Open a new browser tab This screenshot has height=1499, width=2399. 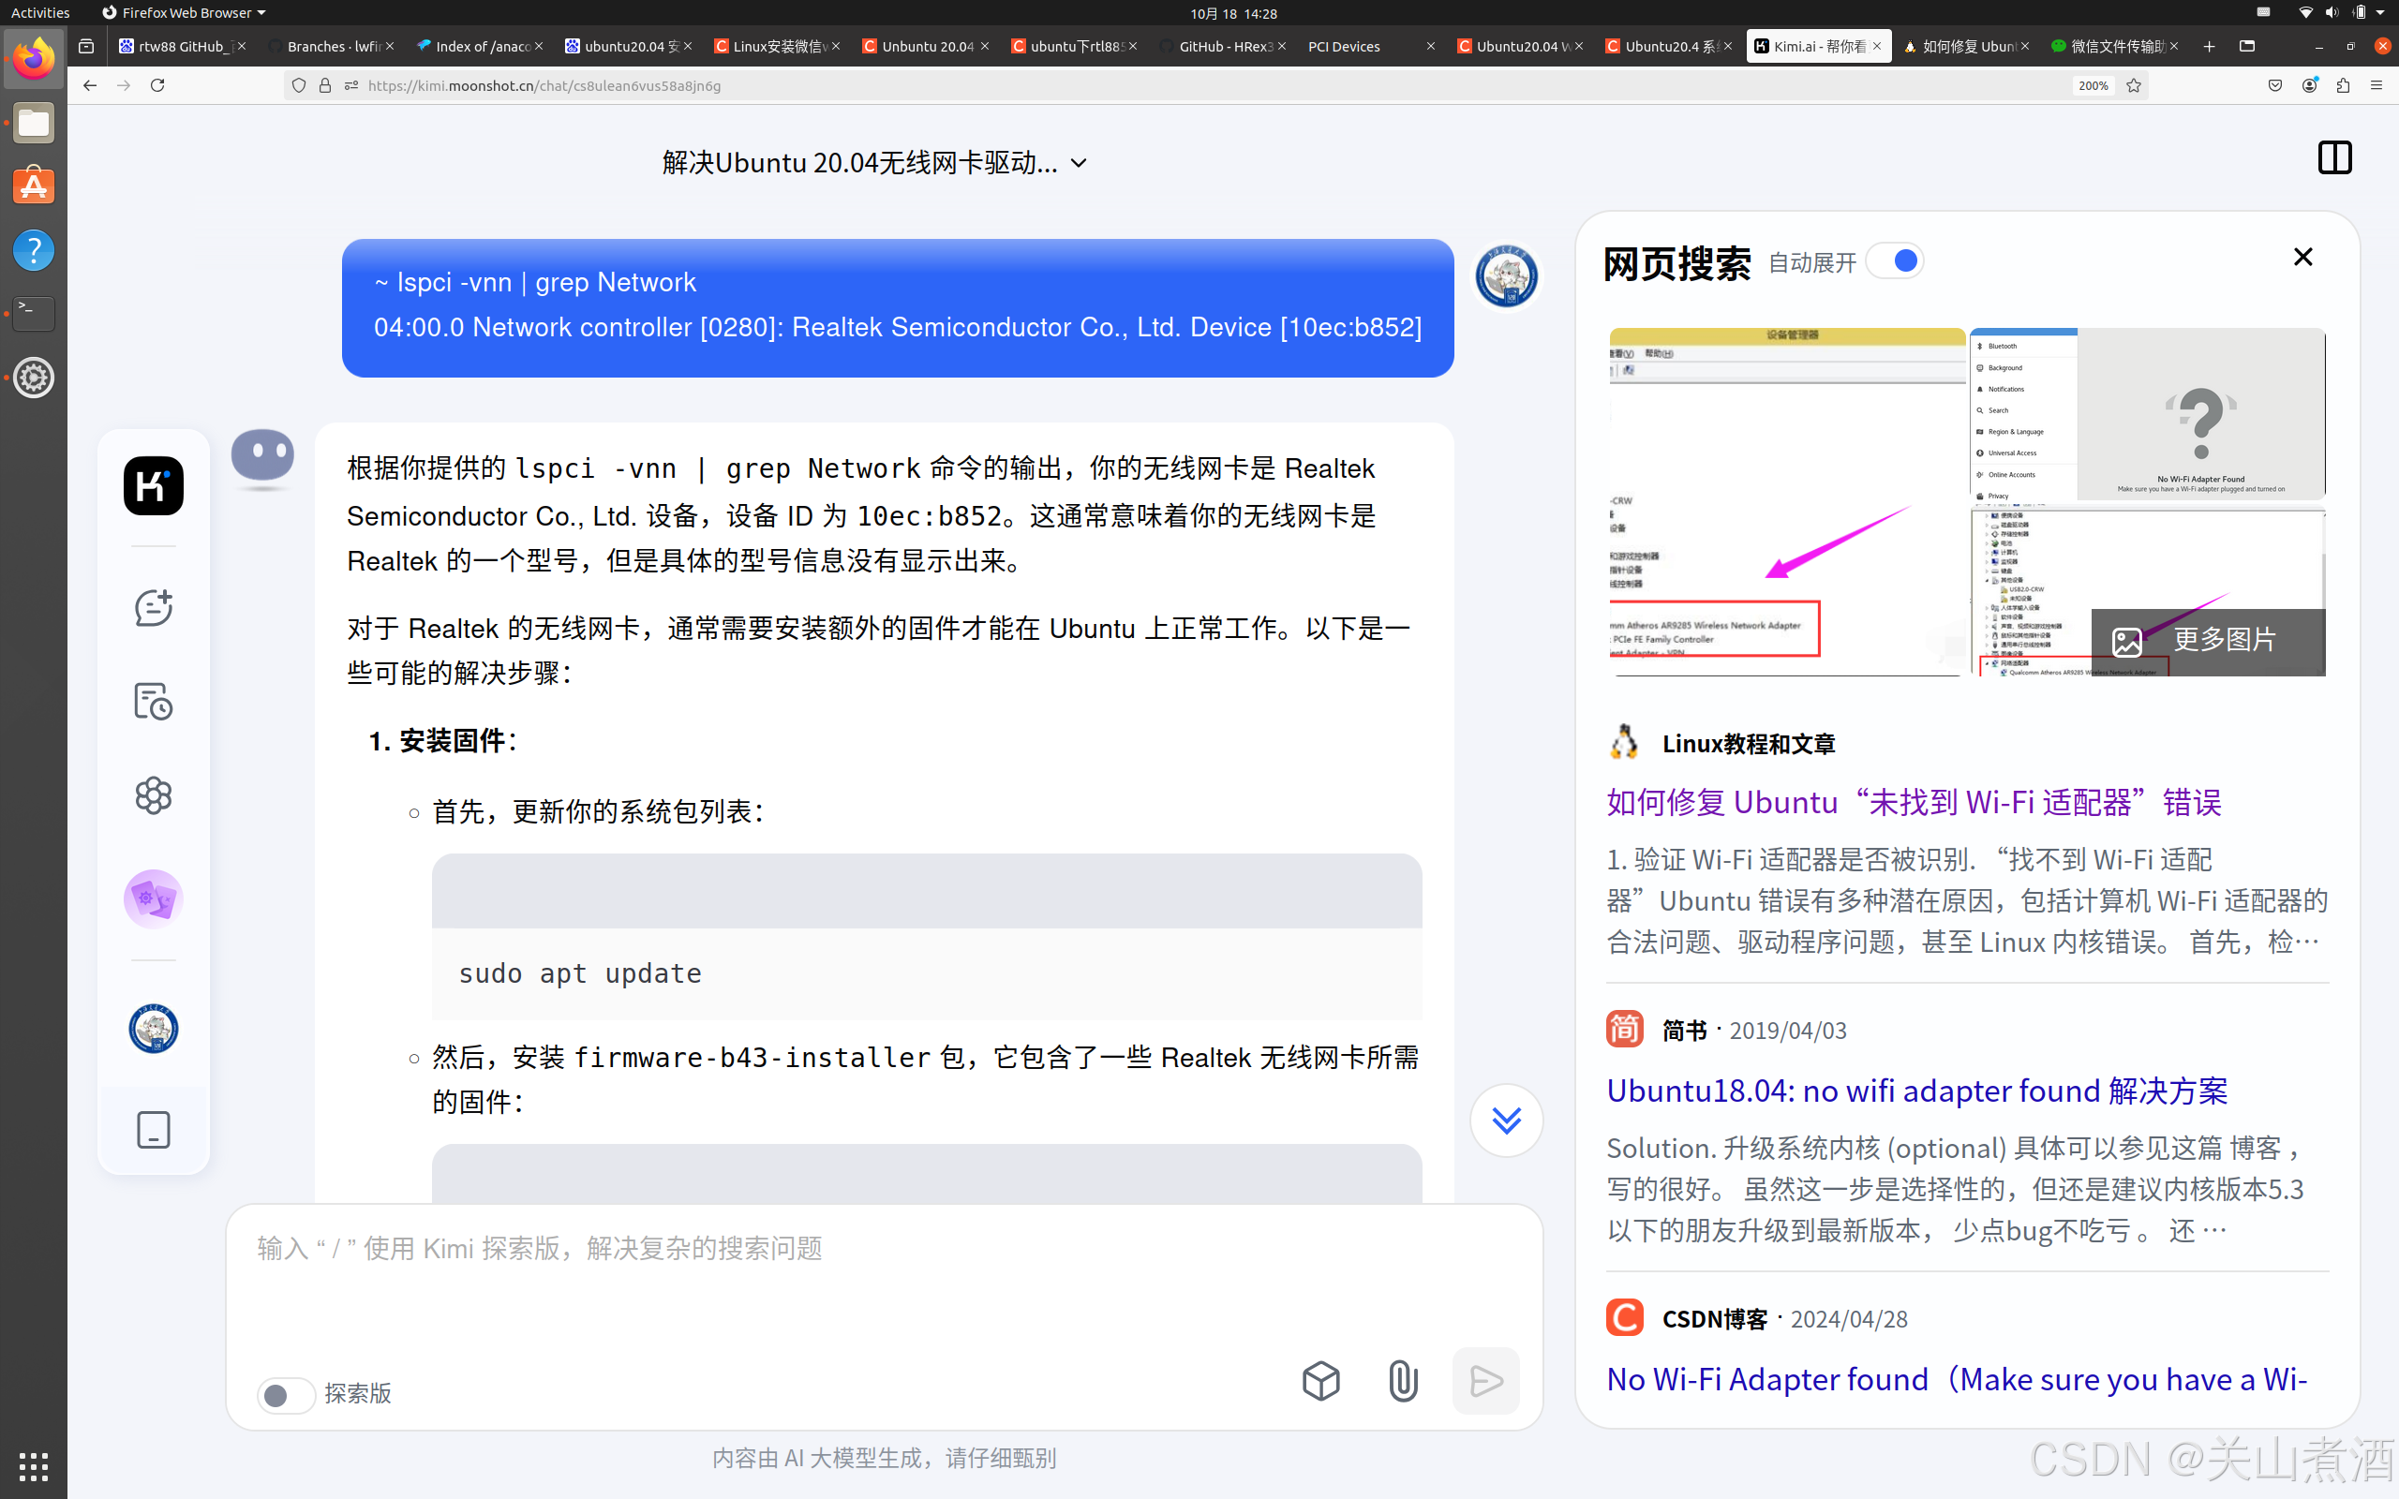pyautogui.click(x=2209, y=46)
